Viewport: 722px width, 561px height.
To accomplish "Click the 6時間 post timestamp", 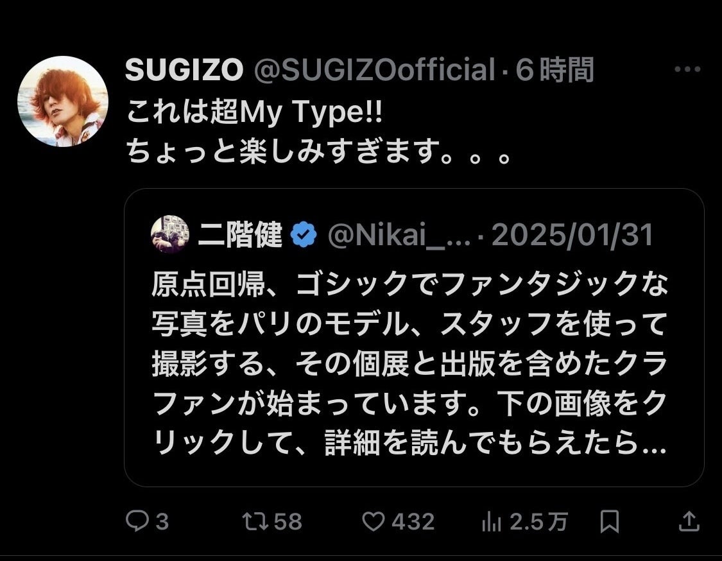I will (554, 70).
